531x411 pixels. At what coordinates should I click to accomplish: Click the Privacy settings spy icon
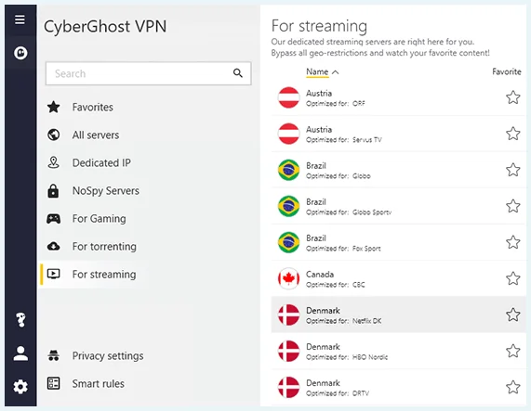[x=54, y=355]
